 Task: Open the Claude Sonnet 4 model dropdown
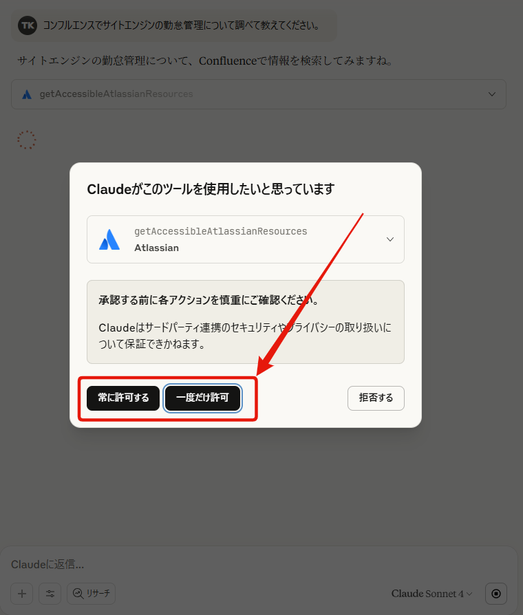[x=431, y=594]
